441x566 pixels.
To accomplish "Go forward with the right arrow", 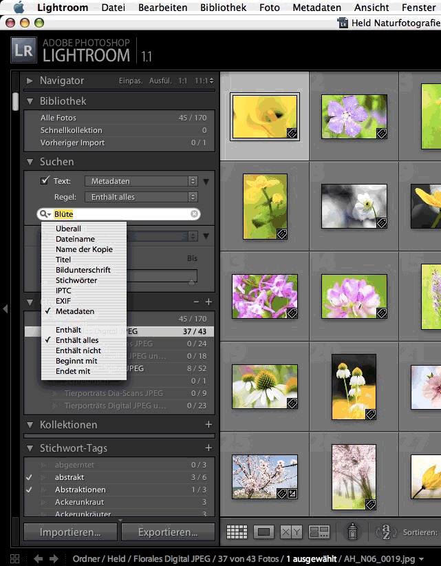I will click(x=54, y=559).
